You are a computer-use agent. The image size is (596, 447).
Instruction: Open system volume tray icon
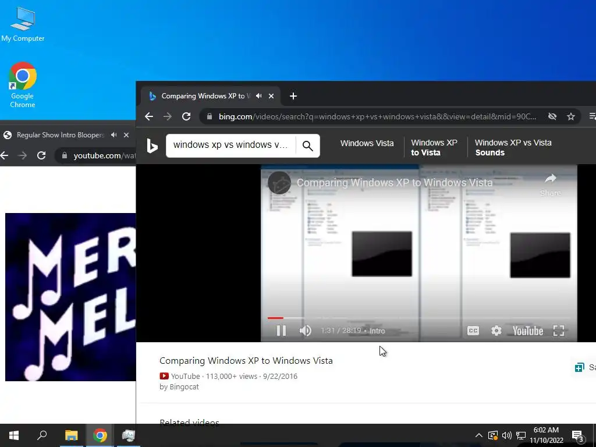point(507,435)
